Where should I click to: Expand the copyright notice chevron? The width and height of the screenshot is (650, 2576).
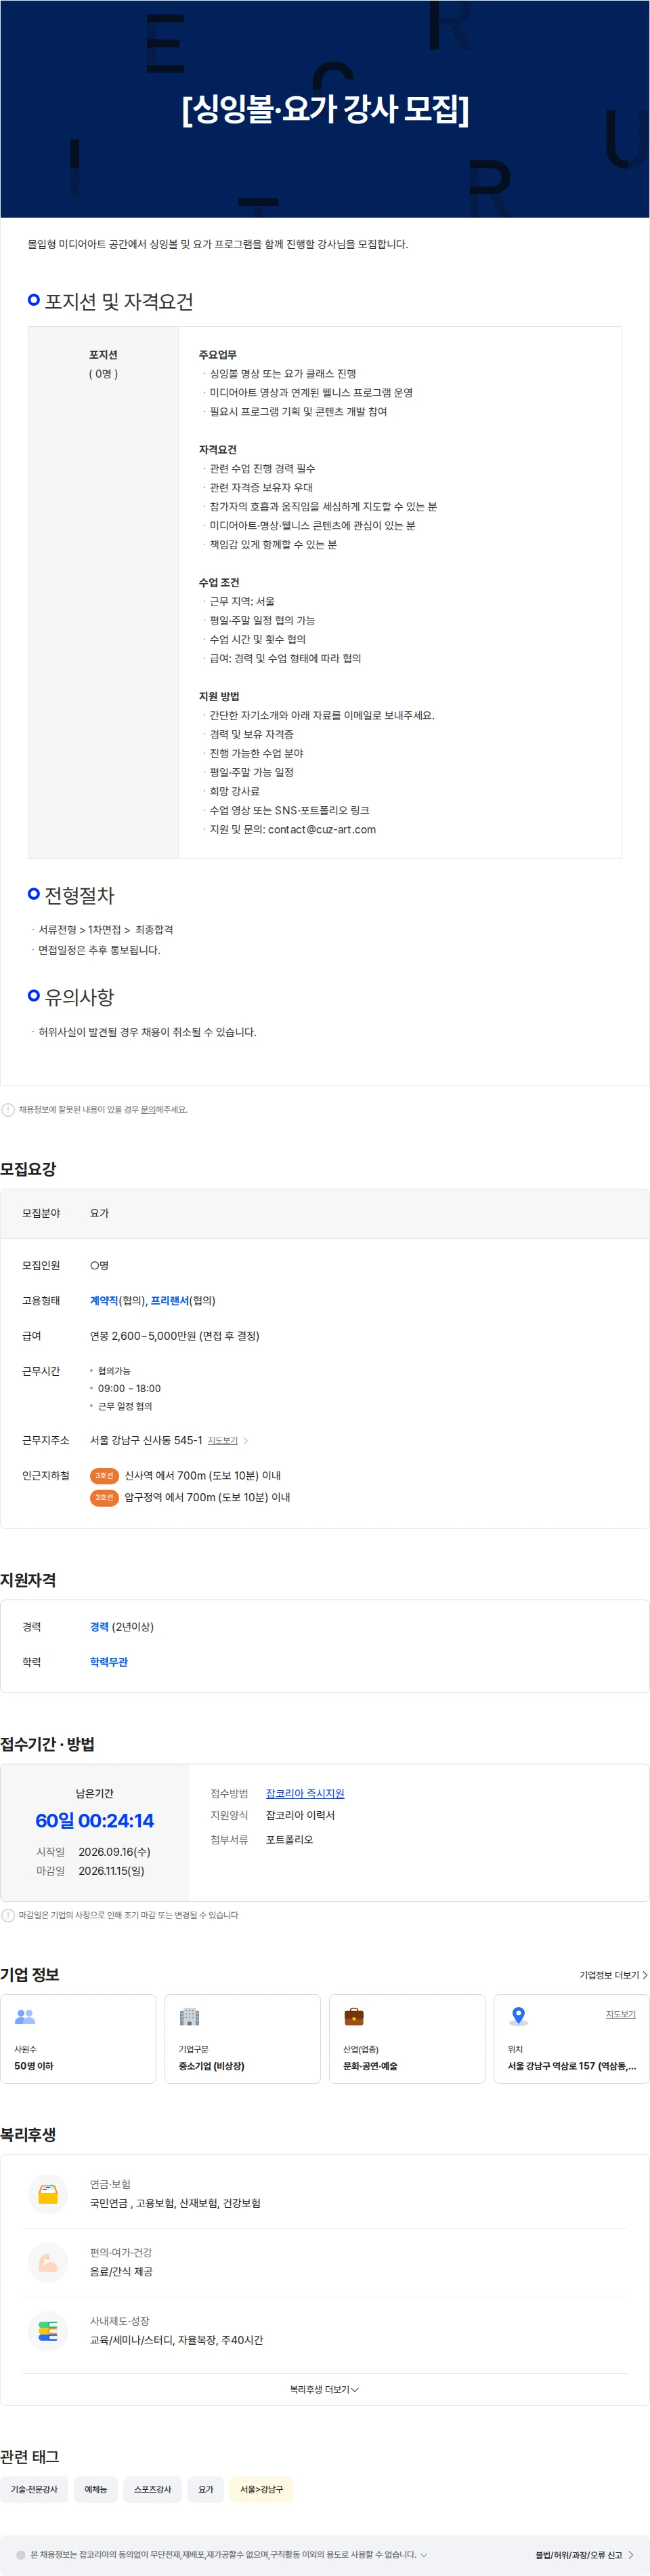423,2554
